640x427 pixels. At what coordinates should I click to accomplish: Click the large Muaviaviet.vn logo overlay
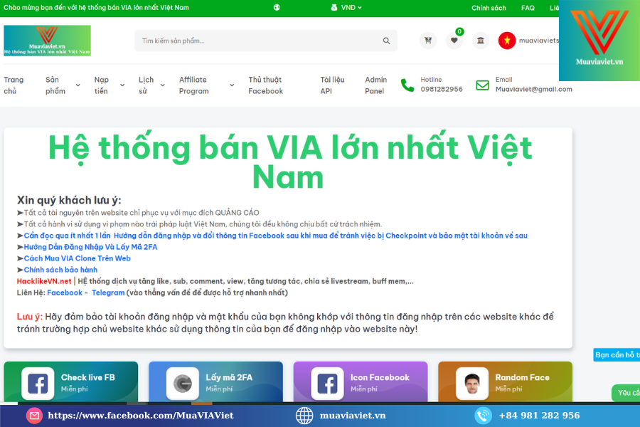click(x=599, y=40)
